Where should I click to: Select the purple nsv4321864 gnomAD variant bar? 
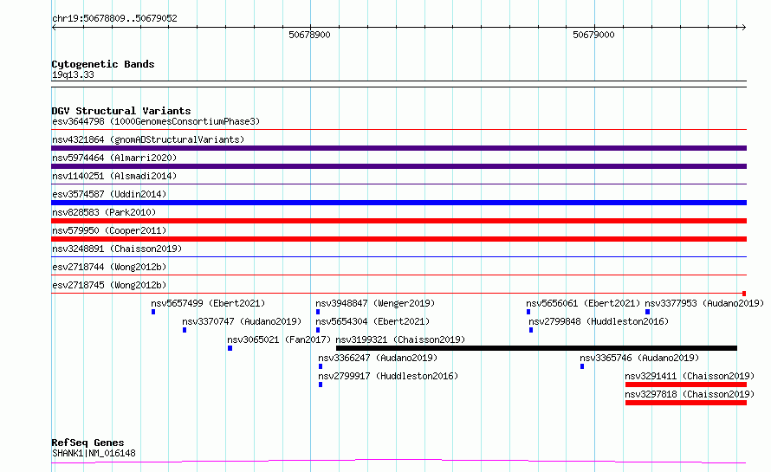click(398, 148)
